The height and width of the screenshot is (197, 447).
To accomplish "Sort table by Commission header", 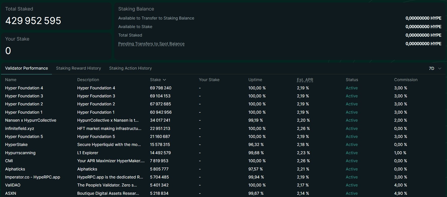I will click(406, 80).
